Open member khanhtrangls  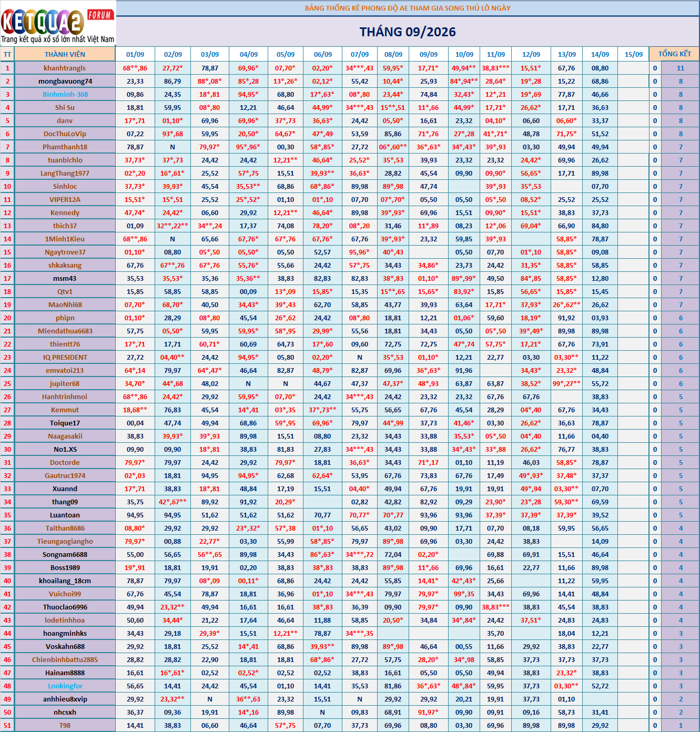point(65,68)
